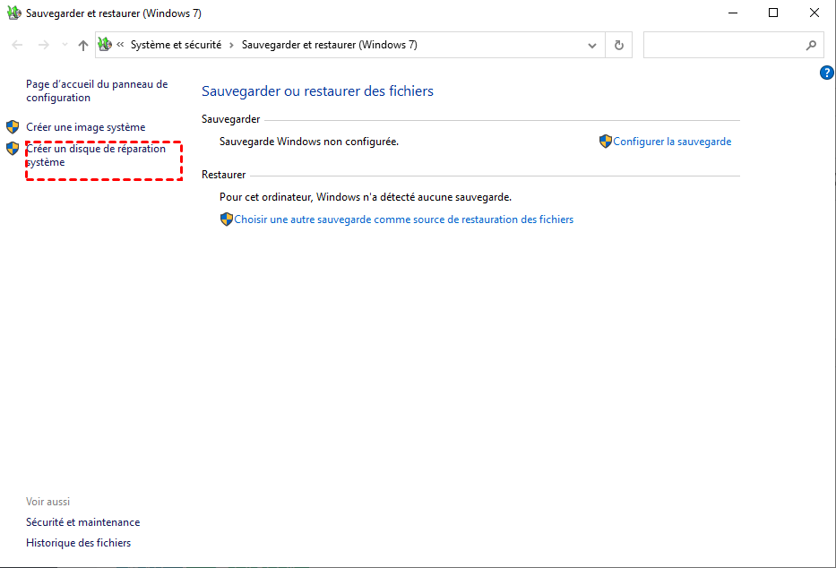Open the recent locations dropdown arrow
This screenshot has height=568, width=836.
point(65,46)
